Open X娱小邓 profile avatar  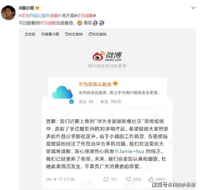click(8, 13)
